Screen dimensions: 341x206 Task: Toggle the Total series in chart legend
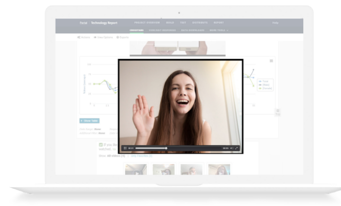[265, 81]
